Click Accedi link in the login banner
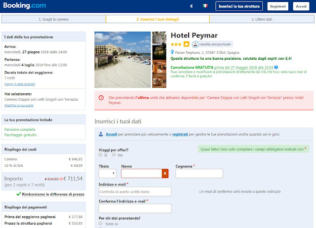Image resolution: width=316 pixels, height=228 pixels. click(x=112, y=134)
